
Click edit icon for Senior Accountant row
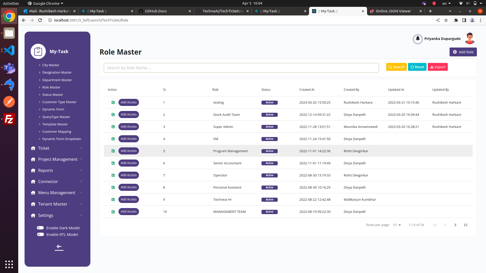[x=113, y=163]
